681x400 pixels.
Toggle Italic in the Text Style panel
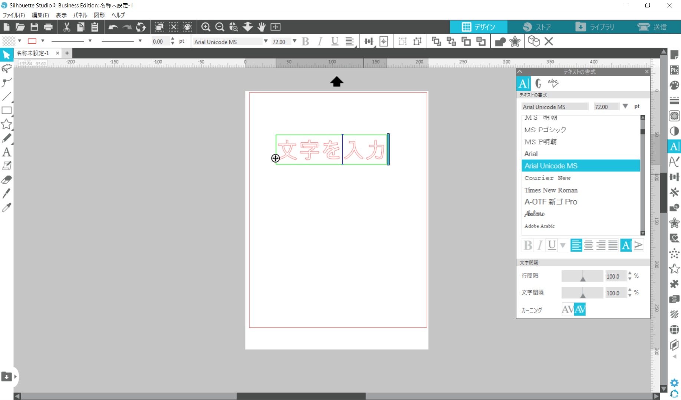540,245
